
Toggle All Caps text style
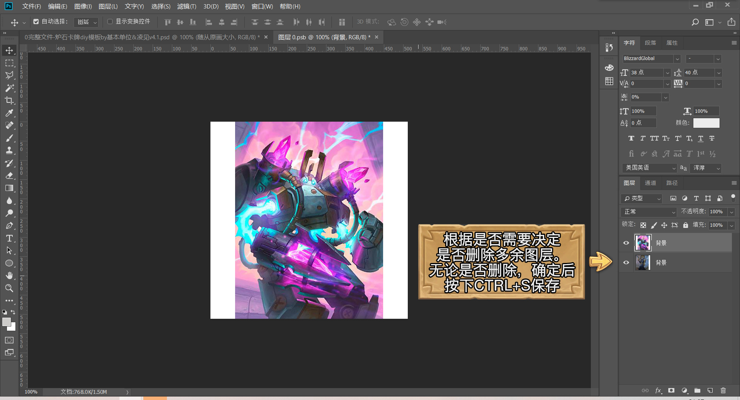point(654,138)
